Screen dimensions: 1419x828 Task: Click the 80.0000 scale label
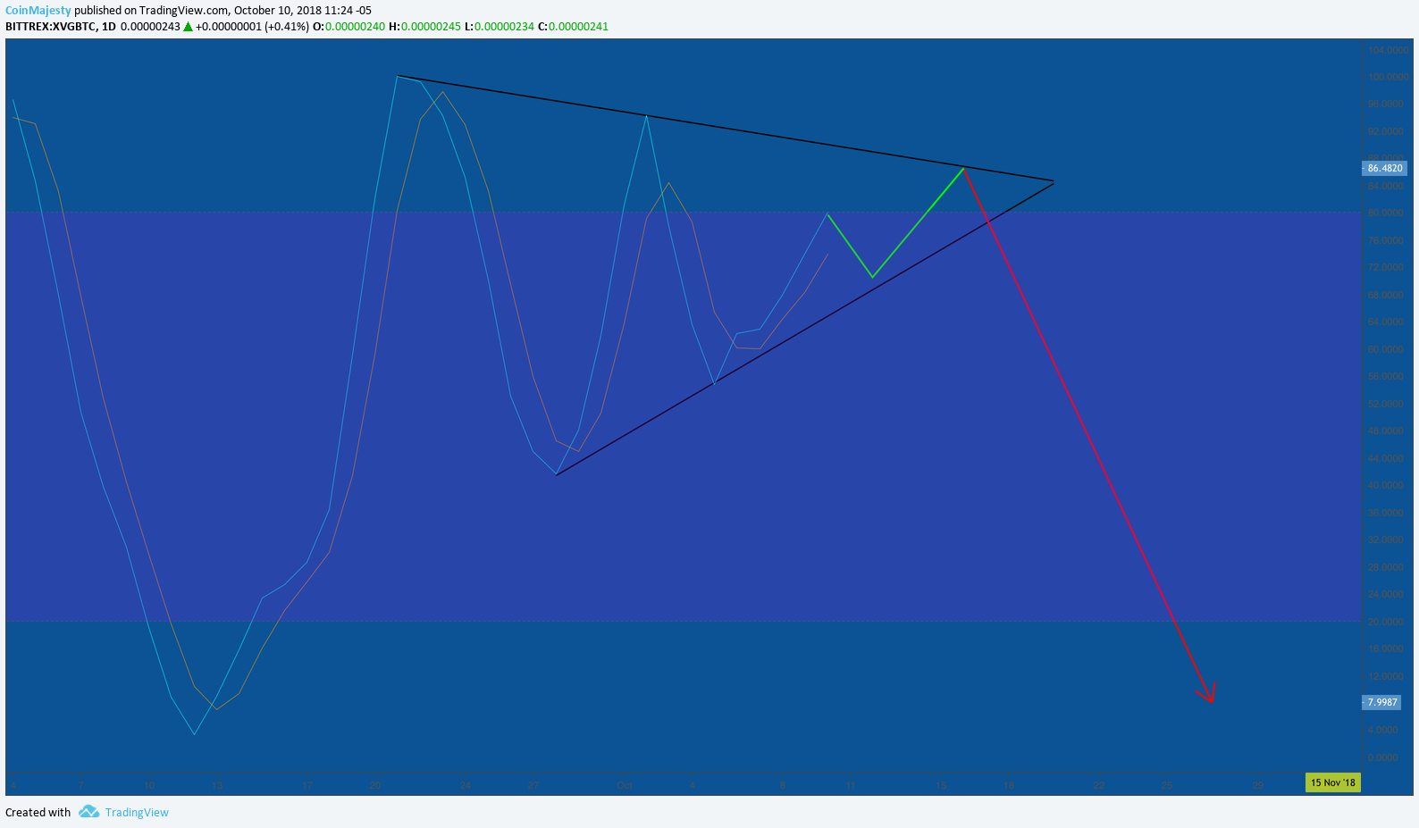point(1385,213)
